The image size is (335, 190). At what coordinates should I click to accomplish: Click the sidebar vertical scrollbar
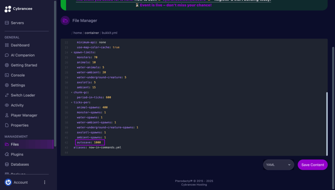pyautogui.click(x=55, y=73)
